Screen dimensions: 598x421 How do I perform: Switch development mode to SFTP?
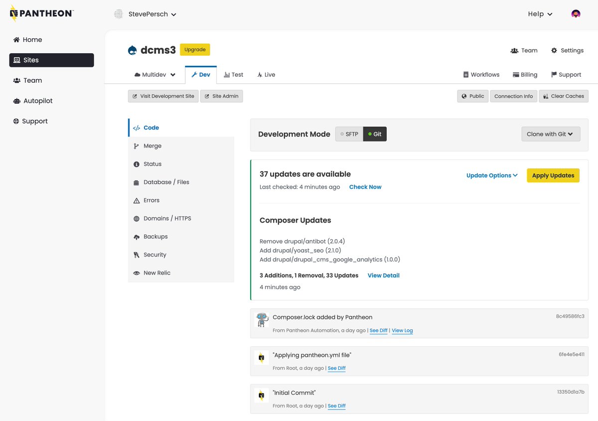click(349, 134)
